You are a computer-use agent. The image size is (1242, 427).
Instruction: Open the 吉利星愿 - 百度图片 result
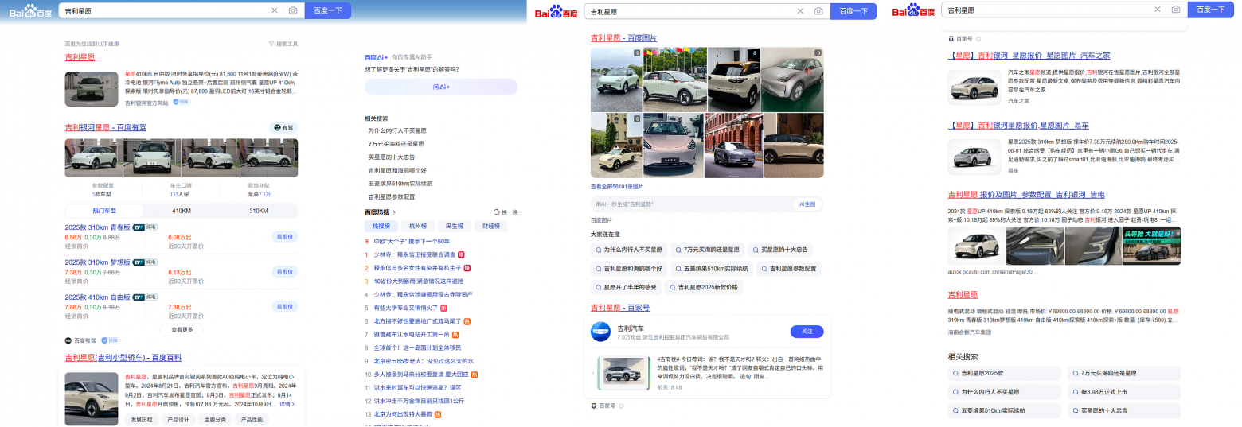click(623, 37)
